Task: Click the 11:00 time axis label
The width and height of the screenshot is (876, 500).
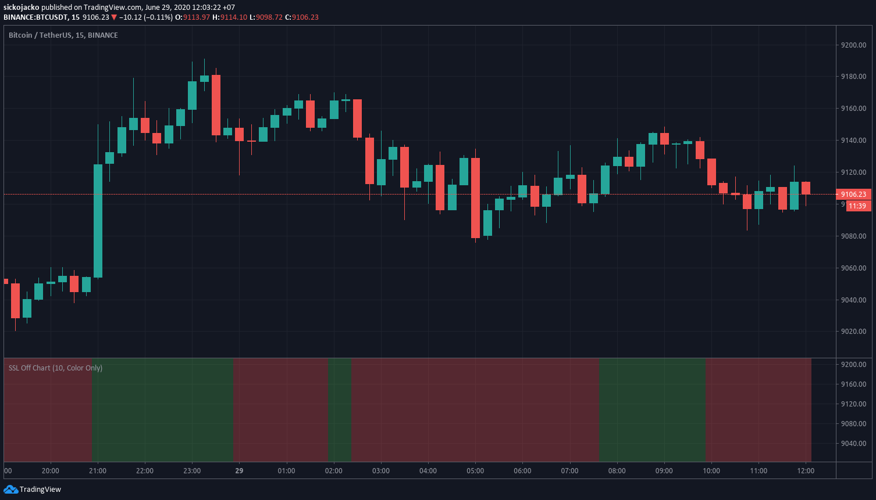Action: click(759, 471)
